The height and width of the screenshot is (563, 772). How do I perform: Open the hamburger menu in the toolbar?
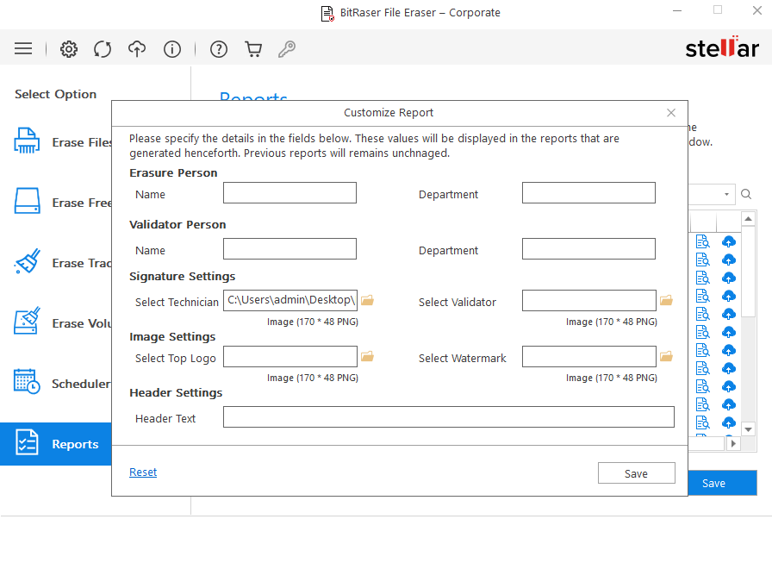point(23,49)
